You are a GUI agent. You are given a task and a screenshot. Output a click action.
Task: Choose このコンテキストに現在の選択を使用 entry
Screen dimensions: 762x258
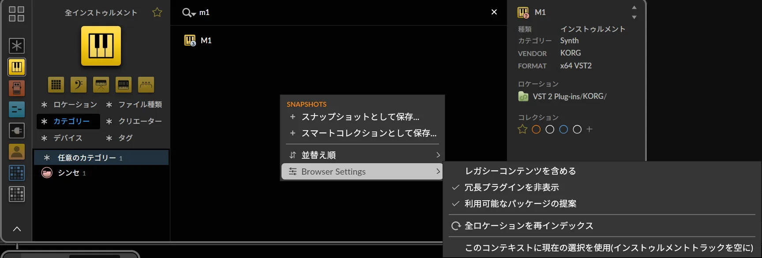pyautogui.click(x=603, y=248)
